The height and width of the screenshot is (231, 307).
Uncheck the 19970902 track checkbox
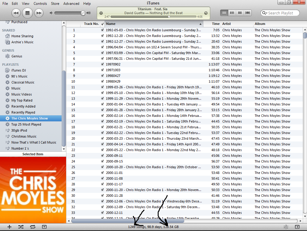(x=102, y=64)
